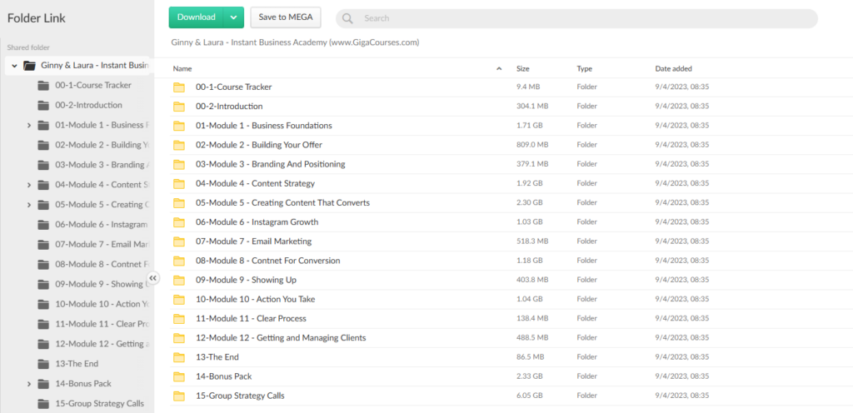Click sidebar folder icon for 13-The End

pos(43,364)
